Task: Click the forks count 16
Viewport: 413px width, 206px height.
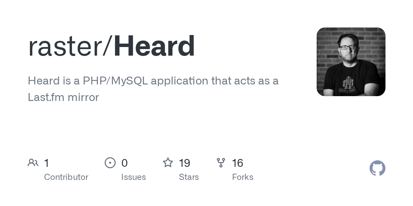Action: 238,163
